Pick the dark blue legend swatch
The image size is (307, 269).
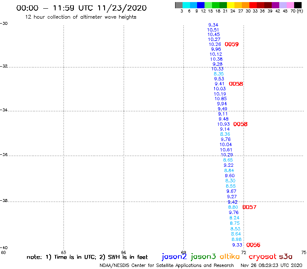[x=201, y=5]
